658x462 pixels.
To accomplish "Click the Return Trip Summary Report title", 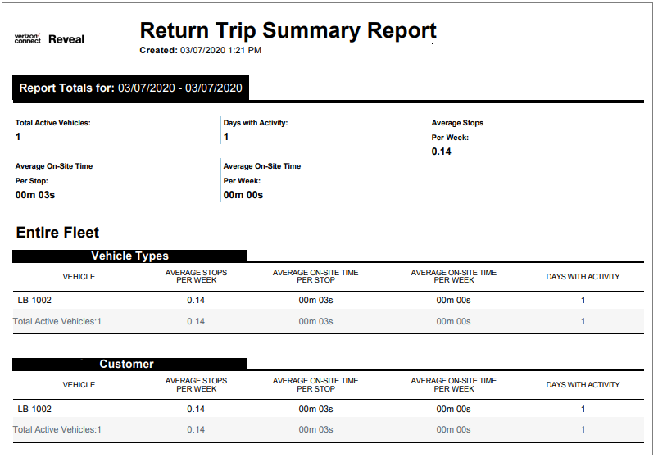I will (x=288, y=31).
